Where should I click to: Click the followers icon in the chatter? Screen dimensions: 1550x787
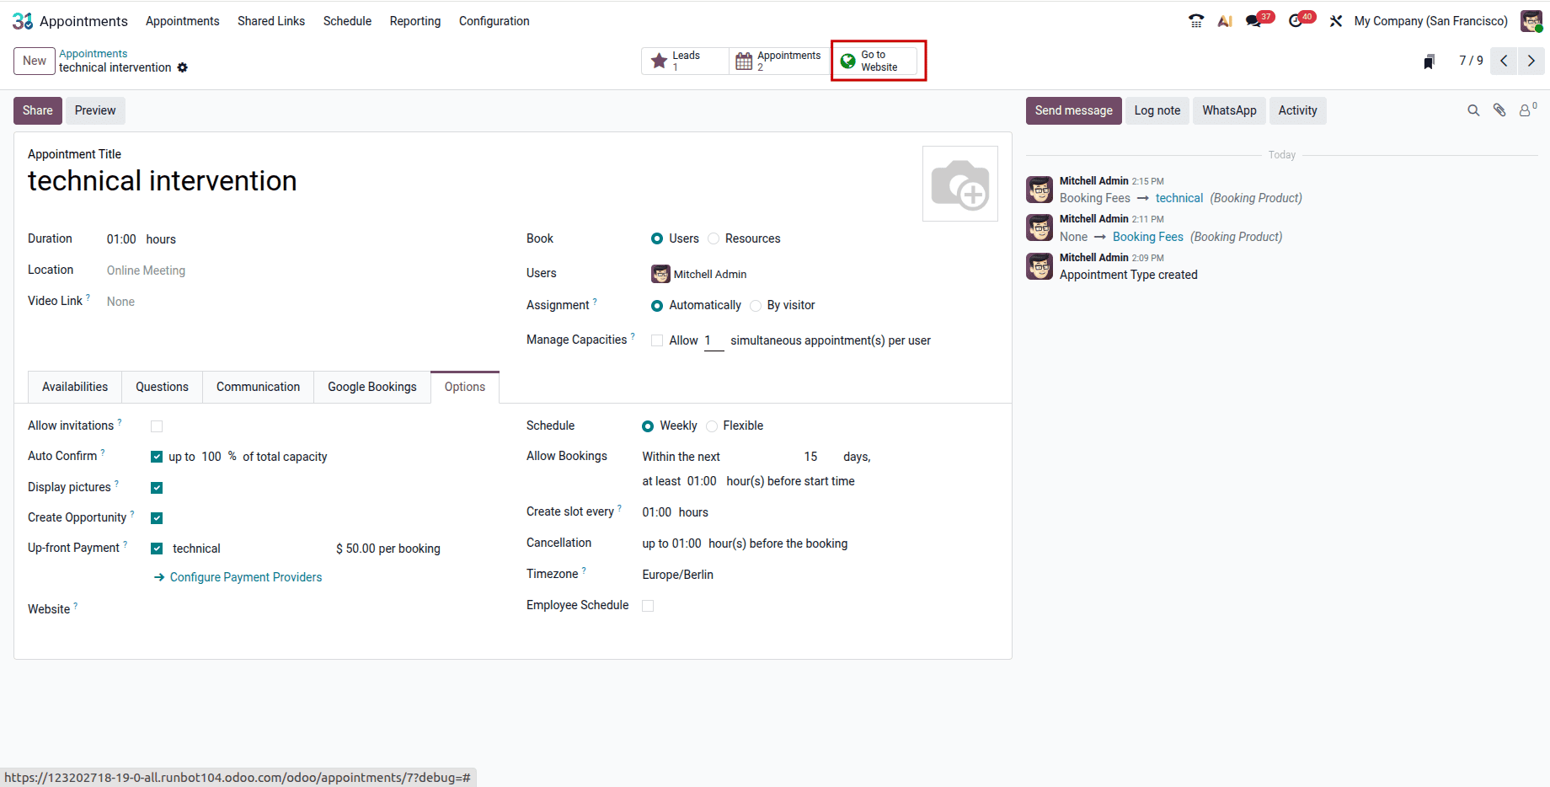tap(1527, 110)
